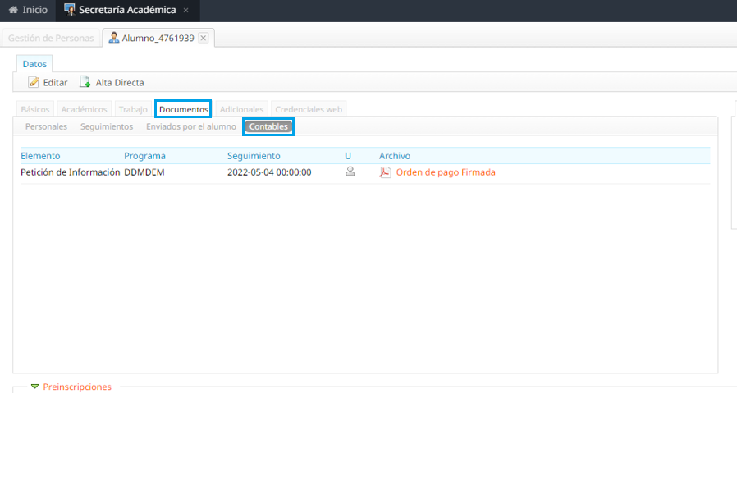Open the Académicos tab
Image resolution: width=737 pixels, height=504 pixels.
point(84,109)
